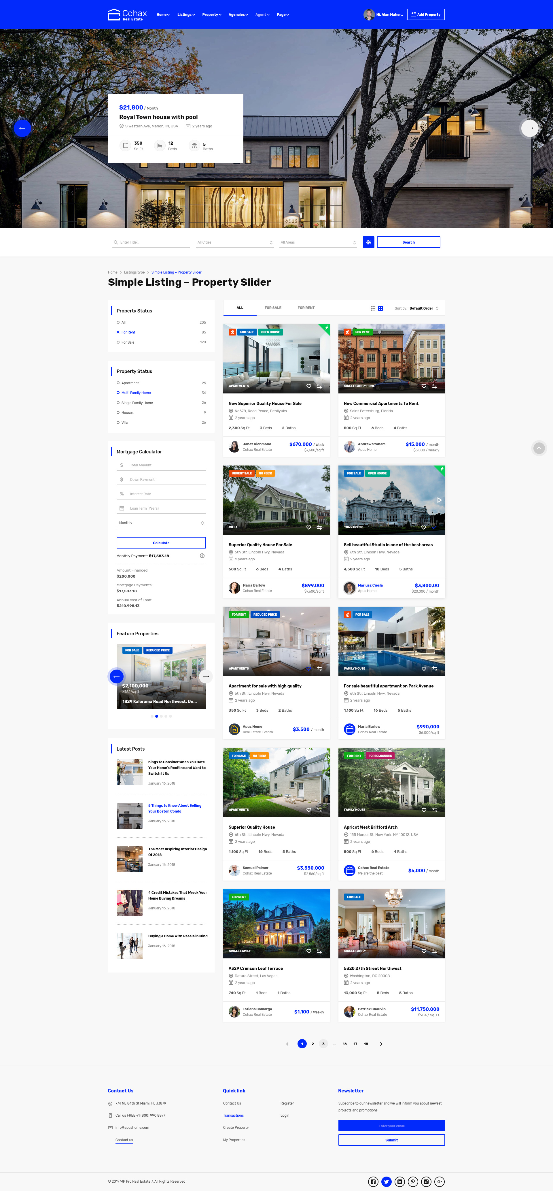Click the newsletter email input field
The height and width of the screenshot is (1191, 553).
click(391, 1125)
